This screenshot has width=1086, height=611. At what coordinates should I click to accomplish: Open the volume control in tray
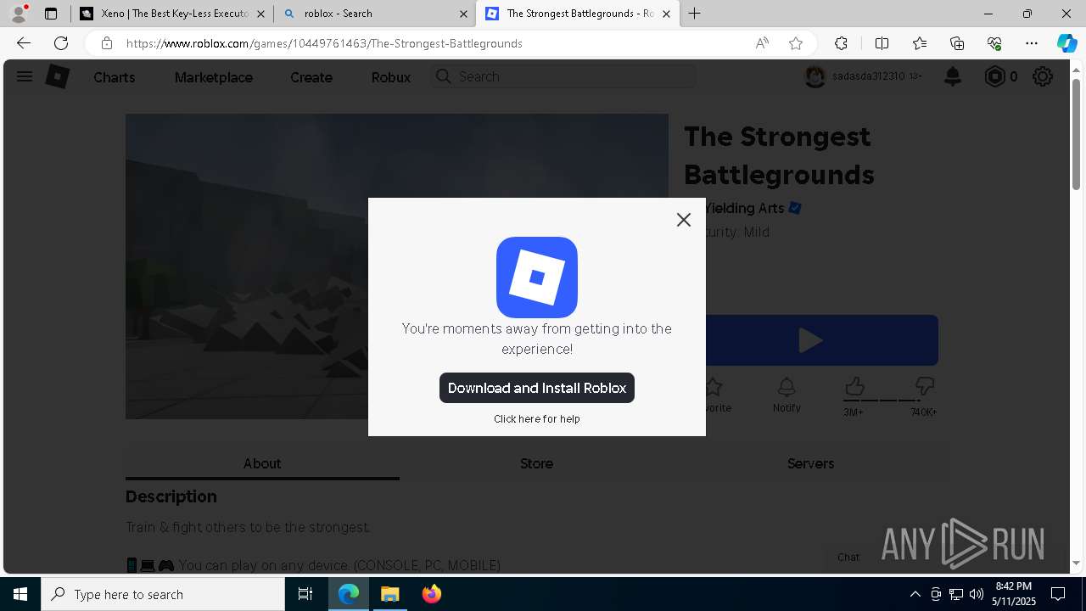tap(977, 594)
